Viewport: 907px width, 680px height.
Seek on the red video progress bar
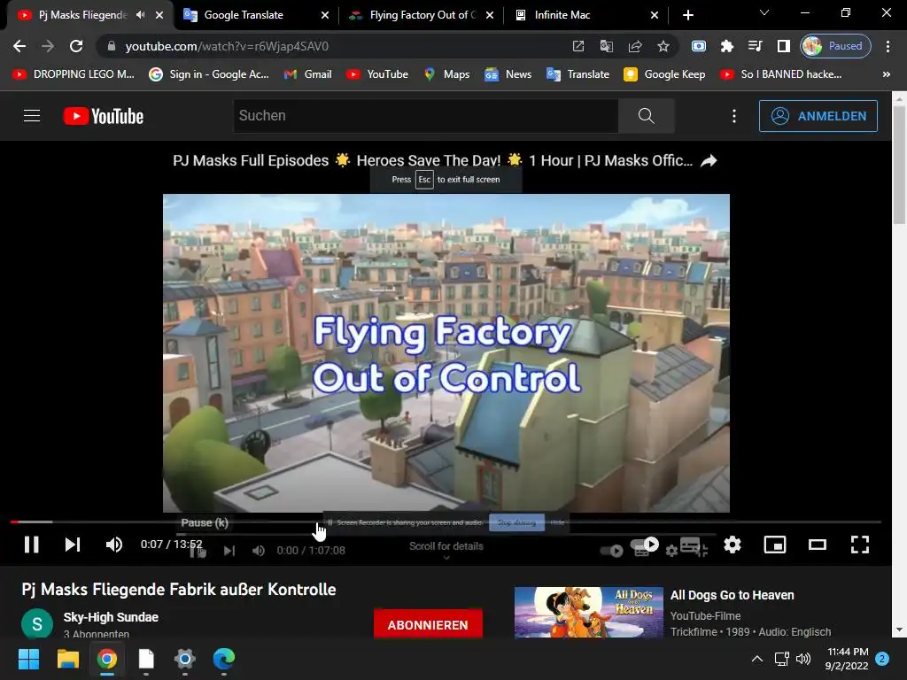coord(446,522)
